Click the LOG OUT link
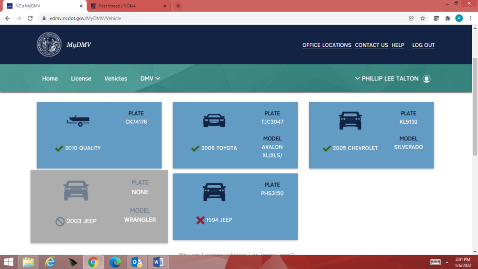 coord(424,45)
